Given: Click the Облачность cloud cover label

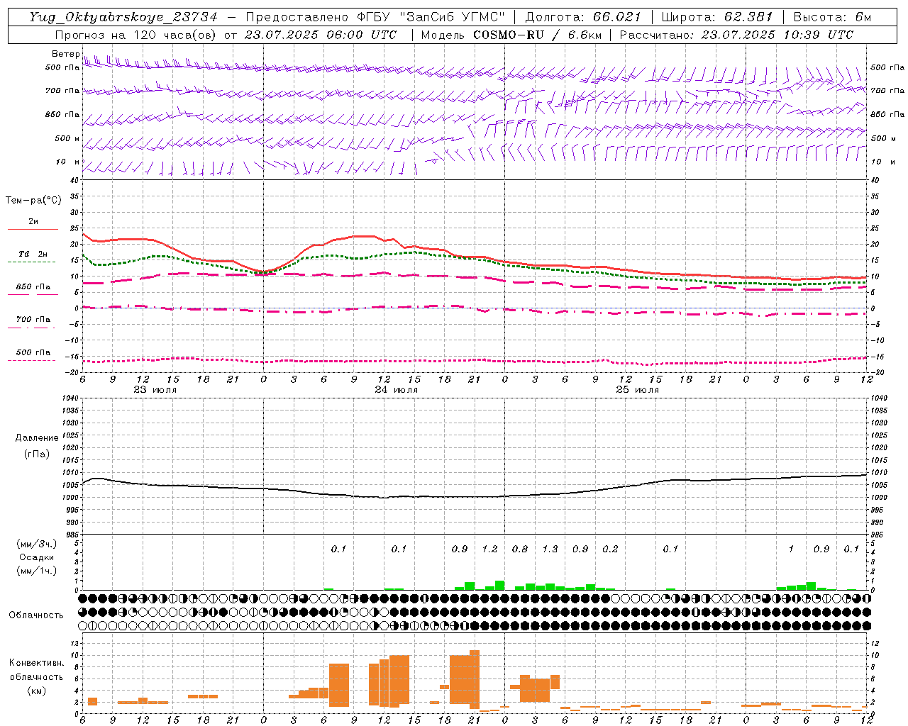Looking at the screenshot, I should (35, 615).
